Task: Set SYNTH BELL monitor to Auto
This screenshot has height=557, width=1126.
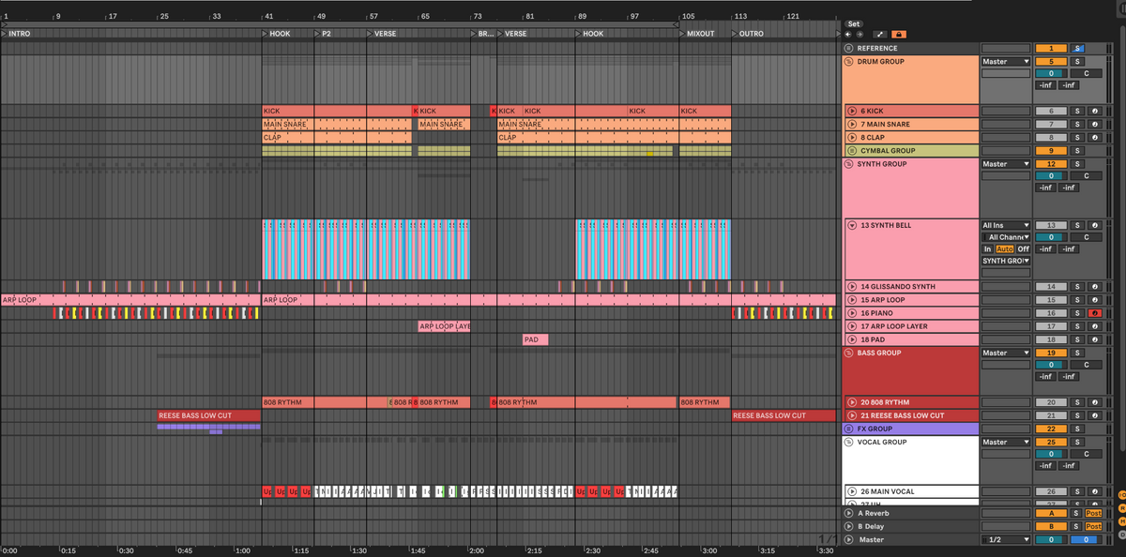Action: [1005, 248]
